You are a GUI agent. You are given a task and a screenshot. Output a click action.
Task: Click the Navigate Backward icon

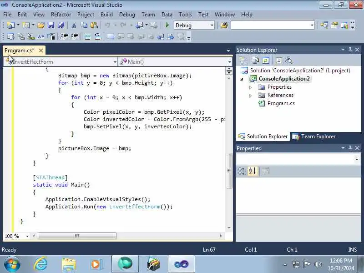(x=140, y=25)
